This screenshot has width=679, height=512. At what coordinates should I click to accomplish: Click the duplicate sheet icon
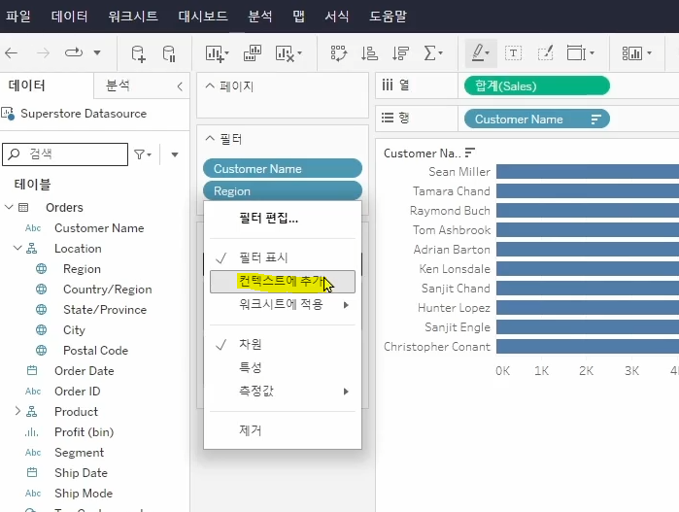253,53
